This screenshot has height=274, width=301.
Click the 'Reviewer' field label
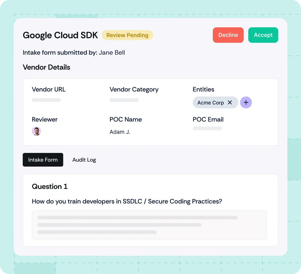tap(45, 119)
